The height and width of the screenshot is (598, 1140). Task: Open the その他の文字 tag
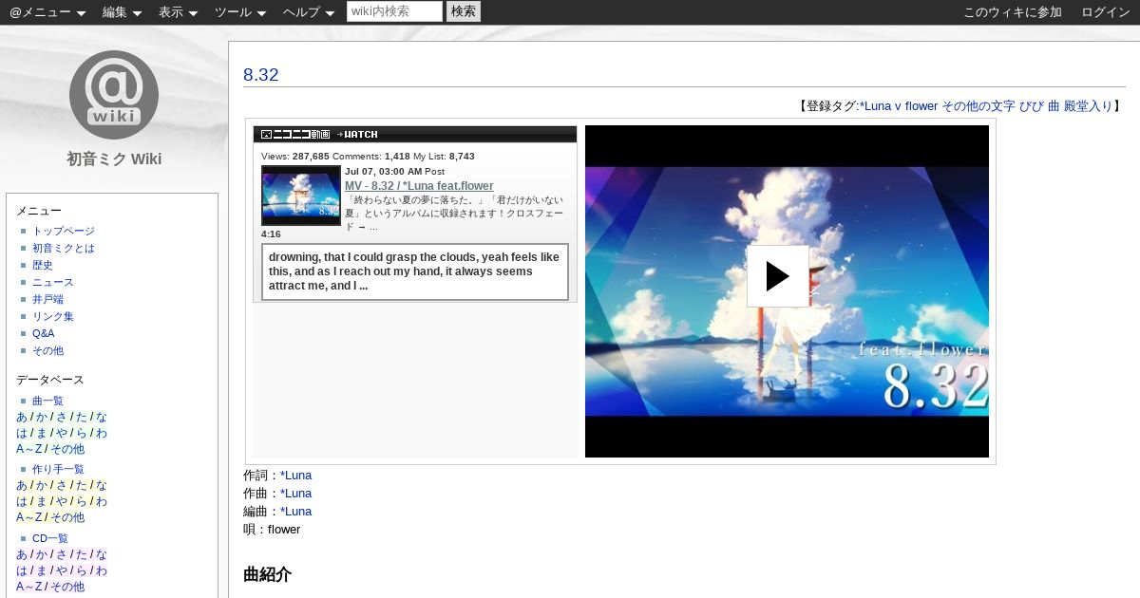pos(978,106)
